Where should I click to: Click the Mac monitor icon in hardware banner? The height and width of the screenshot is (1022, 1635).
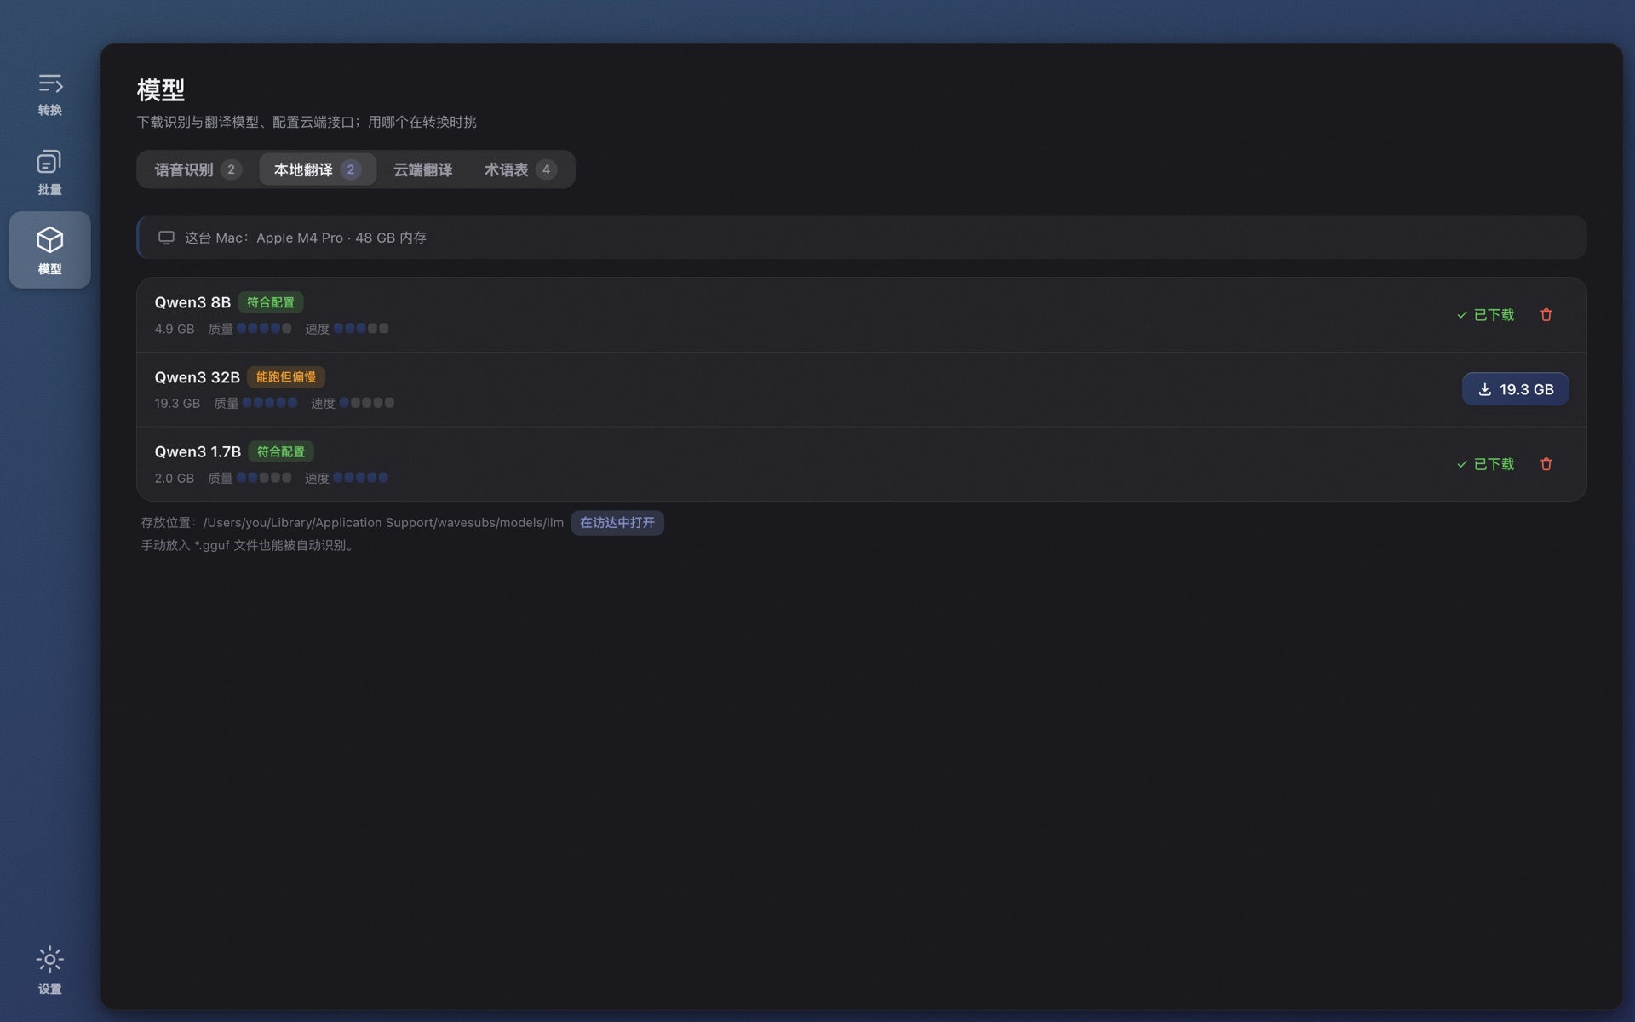pyautogui.click(x=166, y=238)
